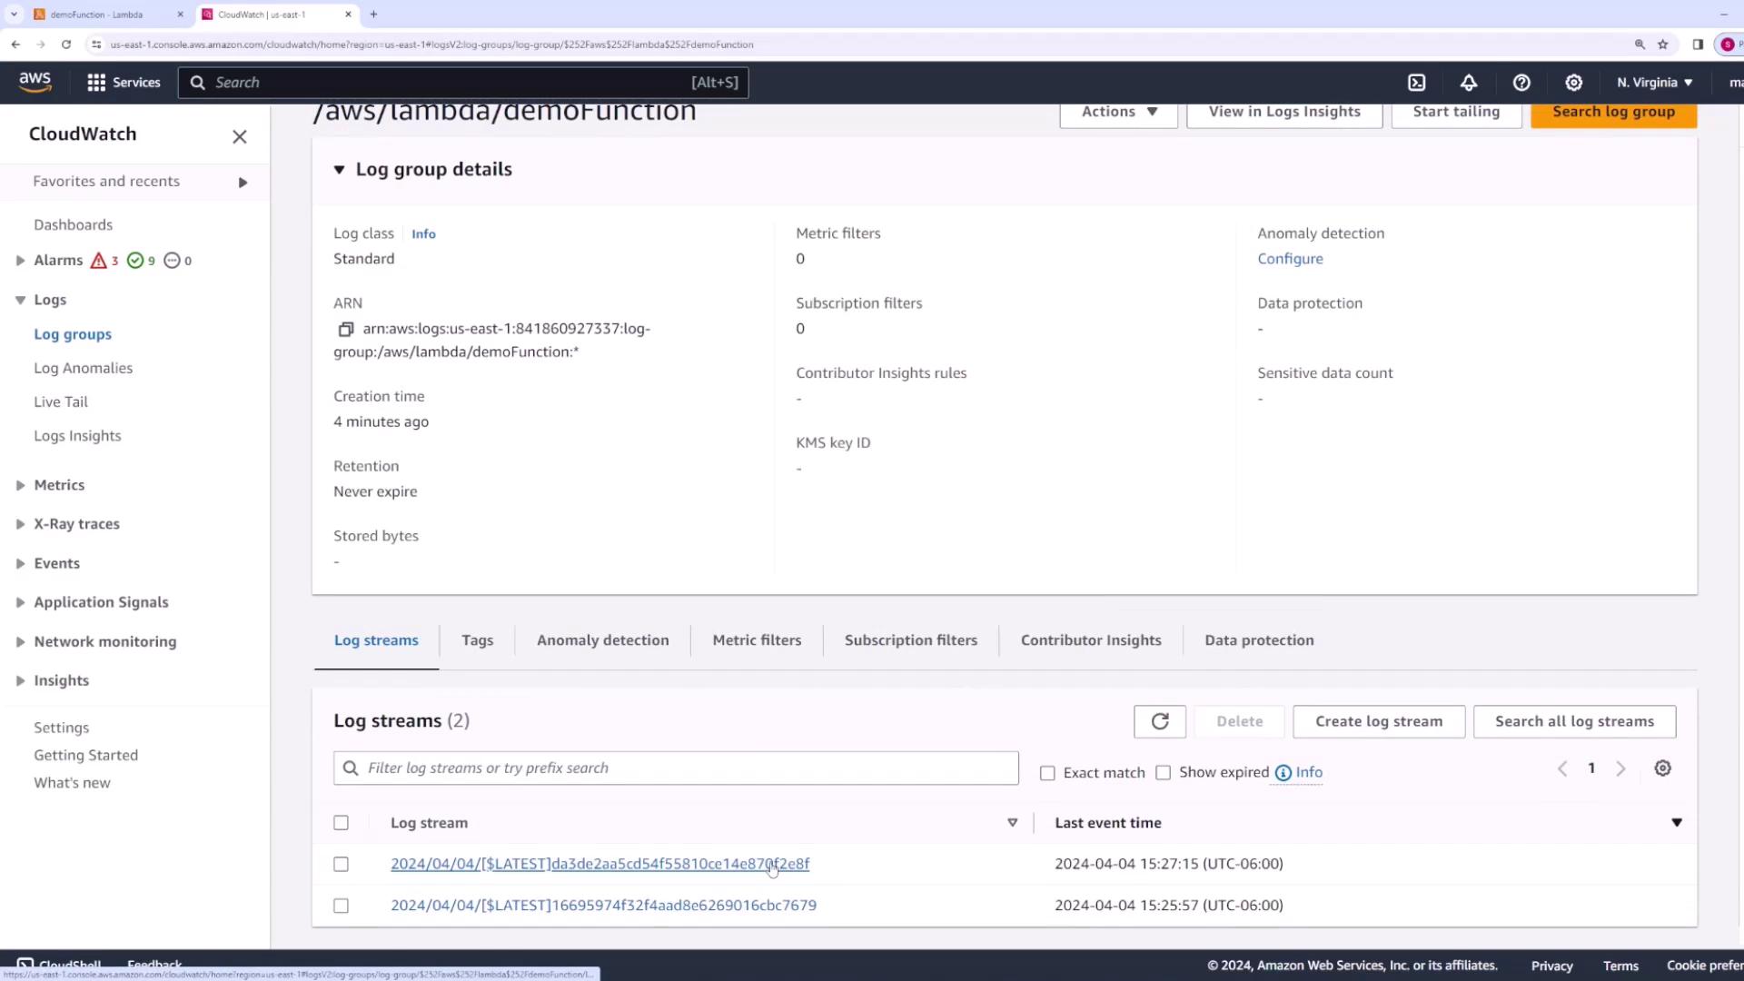
Task: Switch to the Metric filters tab
Action: pos(757,640)
